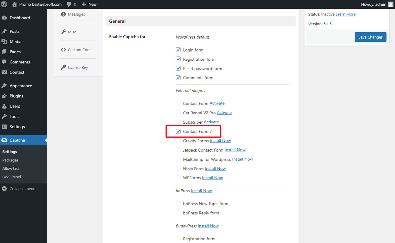Uncheck the Reset password form checkbox
The width and height of the screenshot is (395, 243).
[178, 68]
